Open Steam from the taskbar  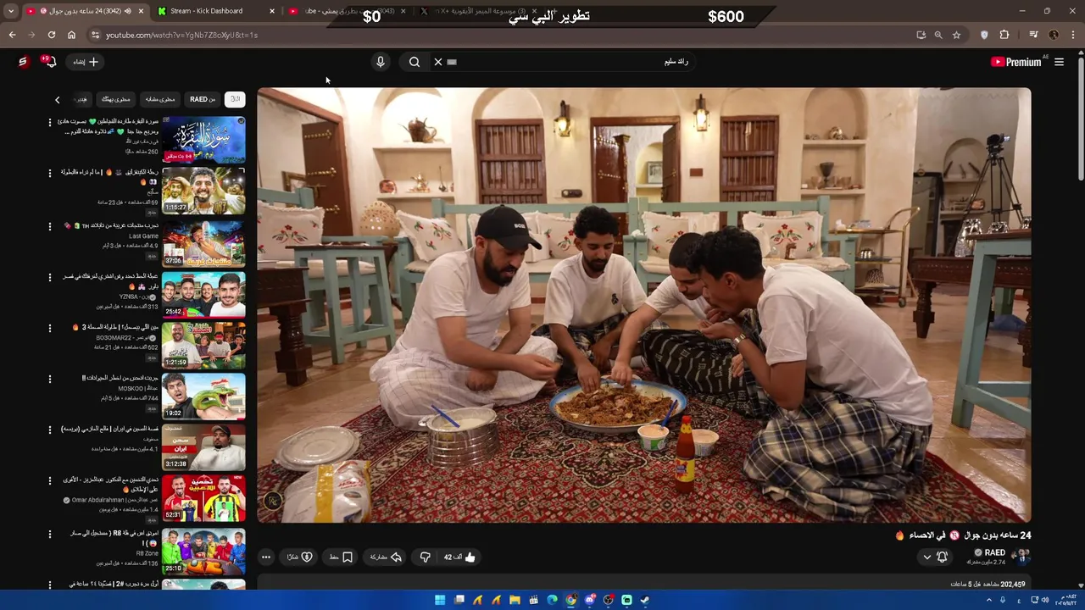(645, 600)
